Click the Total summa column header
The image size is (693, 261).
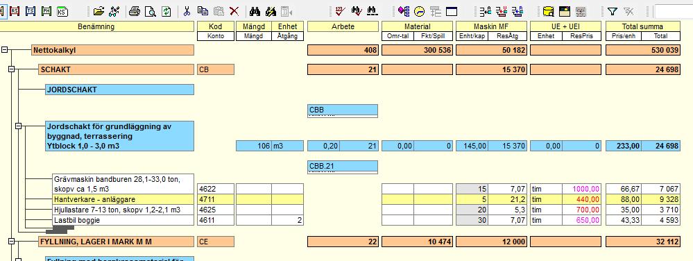[x=642, y=26]
